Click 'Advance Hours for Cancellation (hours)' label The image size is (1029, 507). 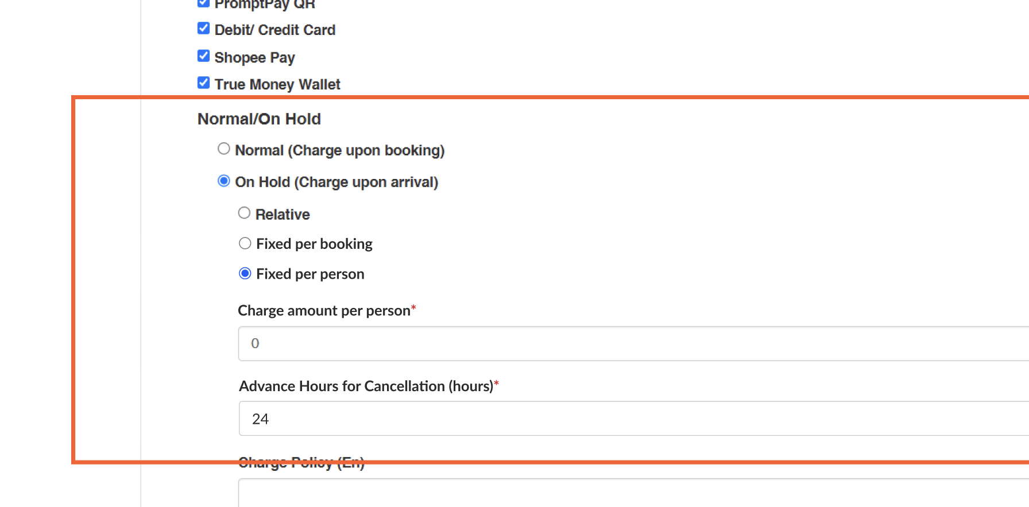click(x=366, y=387)
